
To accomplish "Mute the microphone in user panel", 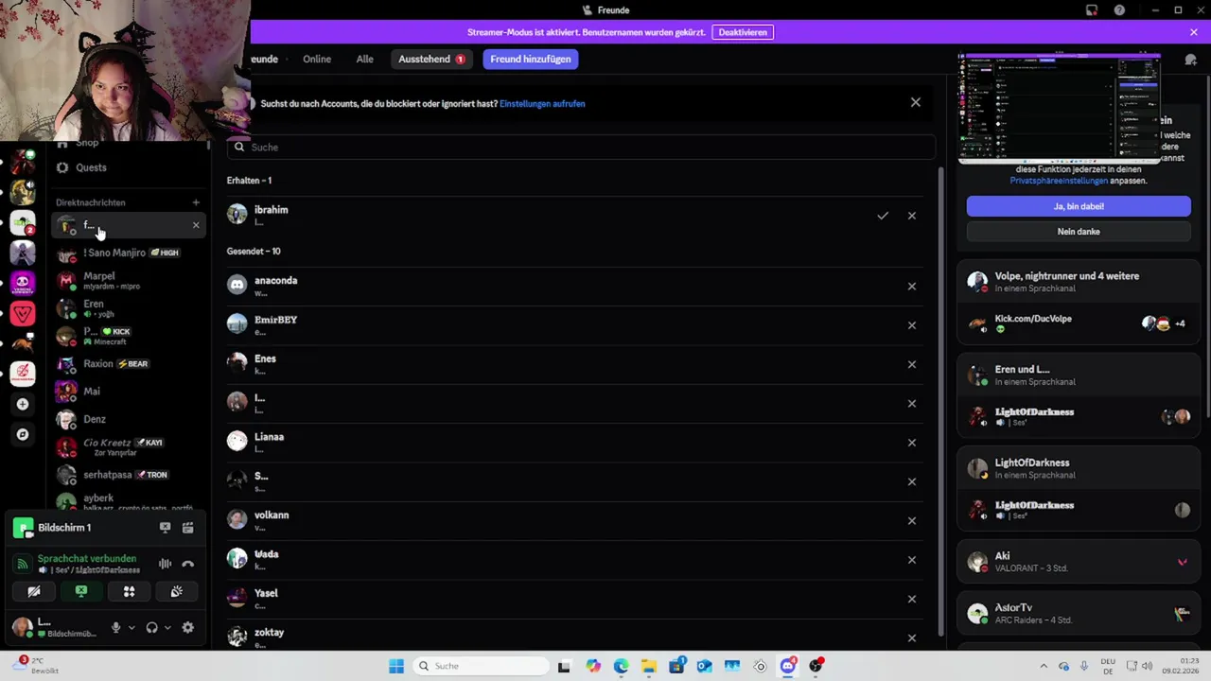I will 116,627.
